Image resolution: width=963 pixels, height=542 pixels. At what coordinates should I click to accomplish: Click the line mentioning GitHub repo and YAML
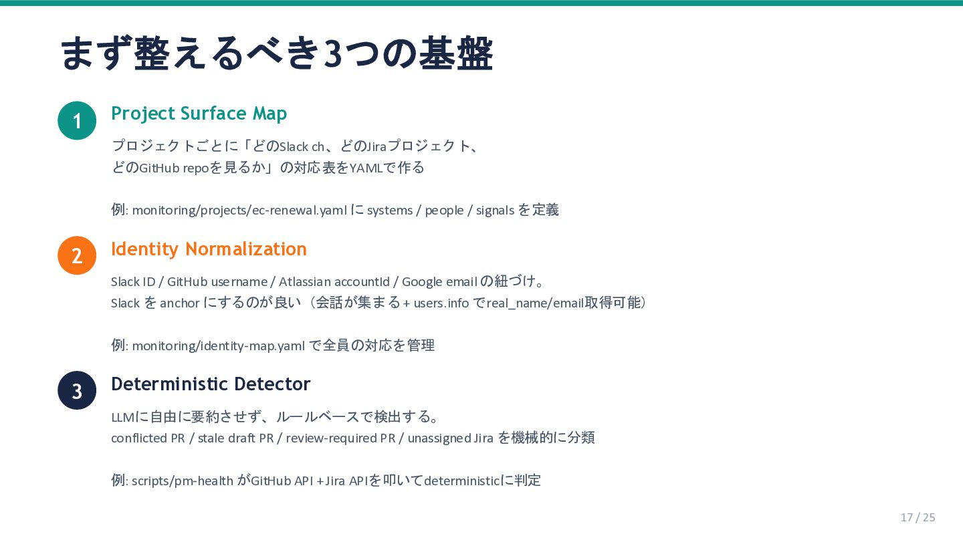[x=267, y=168]
